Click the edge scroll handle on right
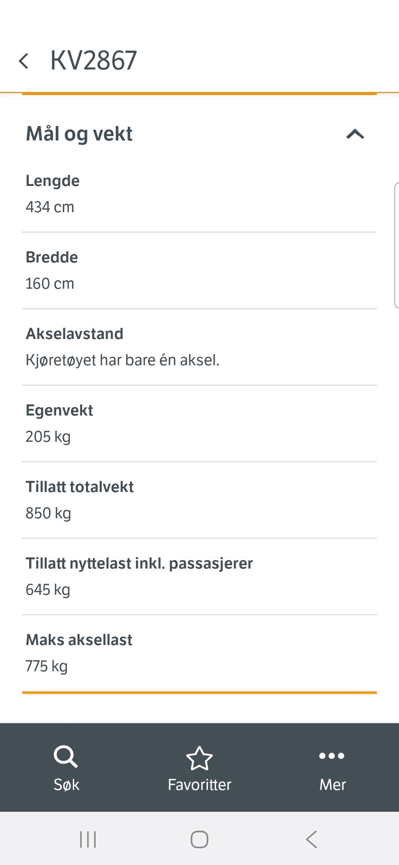 (396, 245)
